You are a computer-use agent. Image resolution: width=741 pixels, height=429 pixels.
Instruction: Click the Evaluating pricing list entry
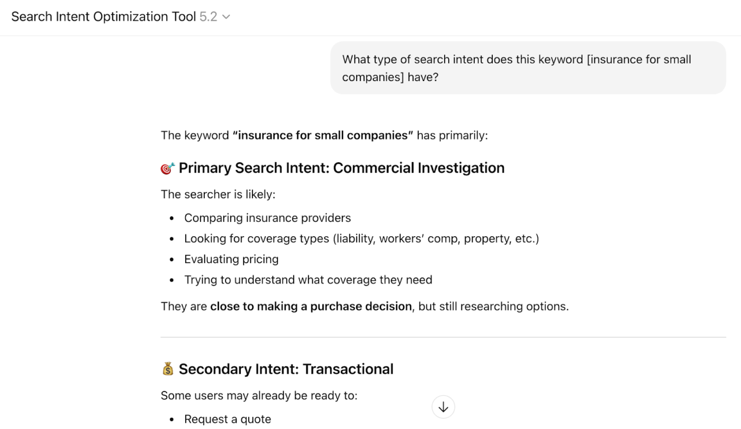pos(231,259)
